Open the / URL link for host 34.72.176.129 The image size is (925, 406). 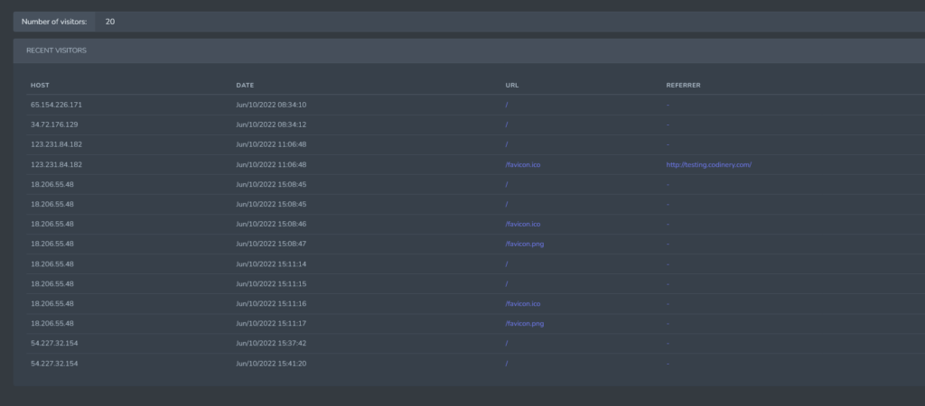[507, 125]
